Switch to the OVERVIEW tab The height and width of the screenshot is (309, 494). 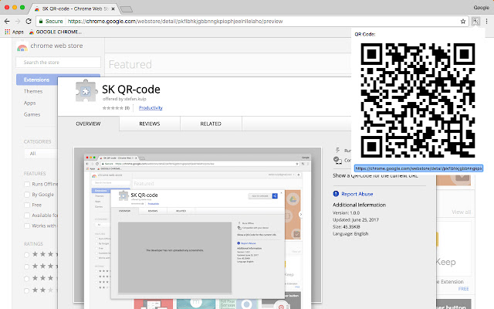(88, 124)
